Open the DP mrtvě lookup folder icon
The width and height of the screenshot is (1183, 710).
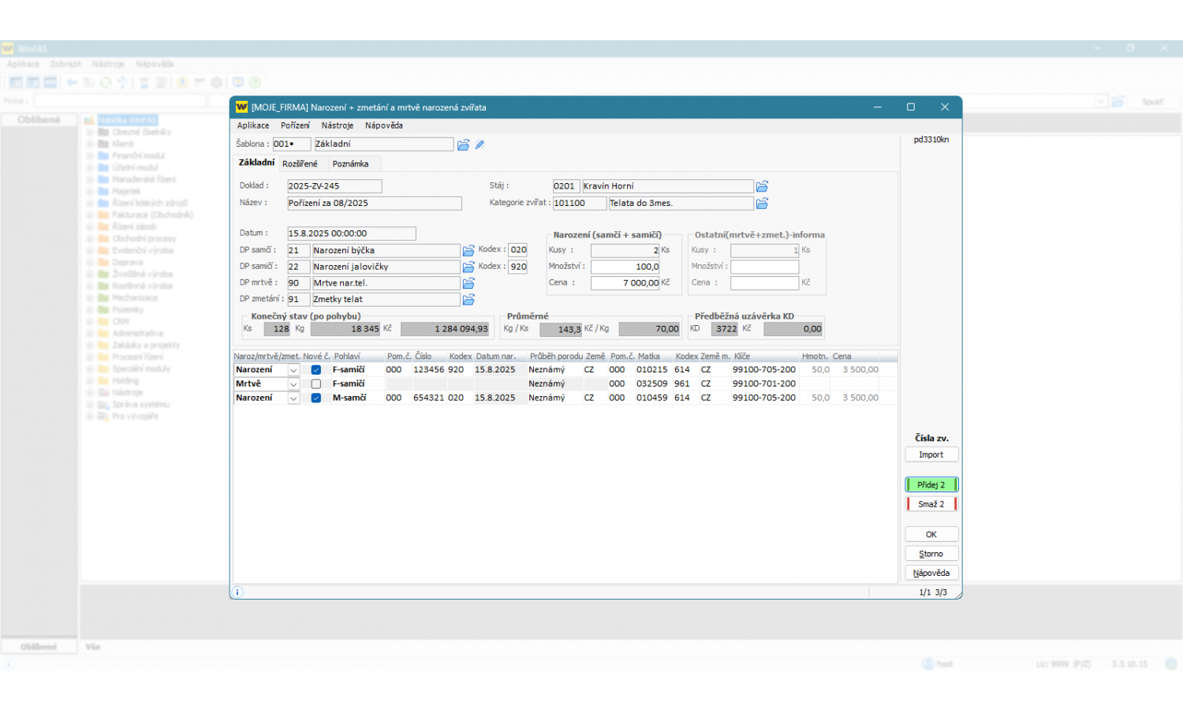click(468, 283)
